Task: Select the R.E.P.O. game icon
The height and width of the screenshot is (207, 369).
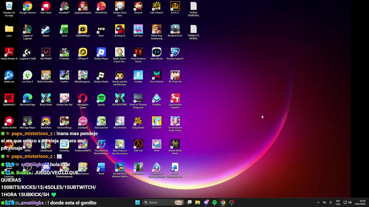Action: [x=175, y=8]
